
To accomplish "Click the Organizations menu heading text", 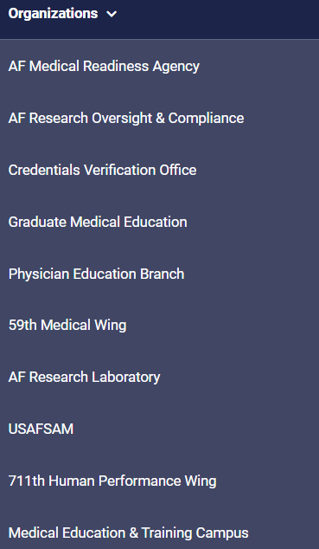I will pos(53,14).
